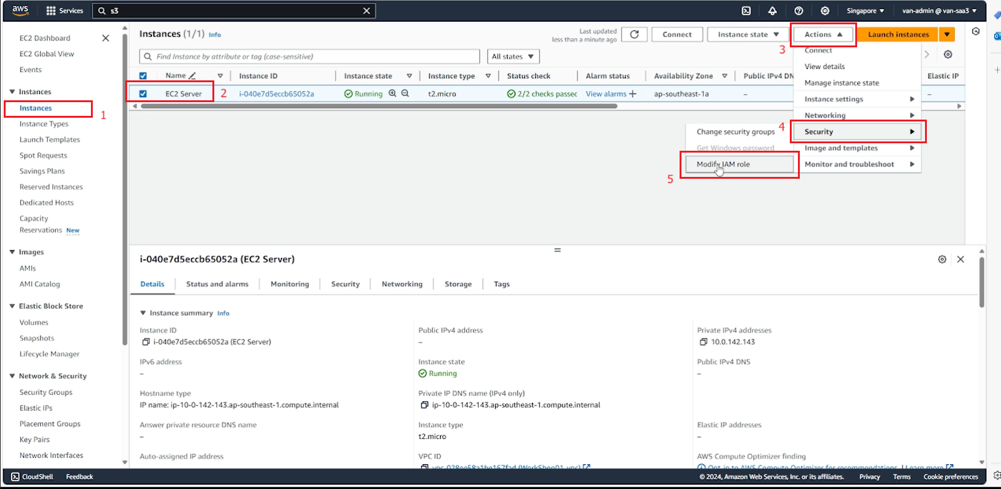1001x489 pixels.
Task: Open the Singapore region dropdown
Action: 865,11
